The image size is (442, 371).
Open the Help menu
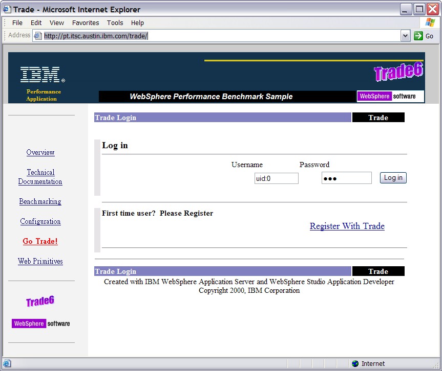tap(137, 23)
